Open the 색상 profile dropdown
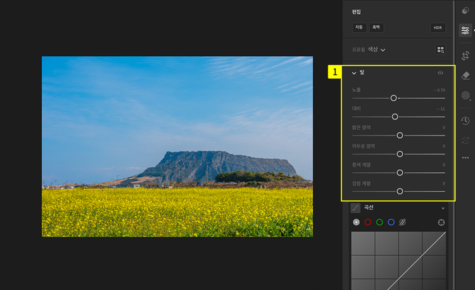This screenshot has width=475, height=290. [x=377, y=49]
